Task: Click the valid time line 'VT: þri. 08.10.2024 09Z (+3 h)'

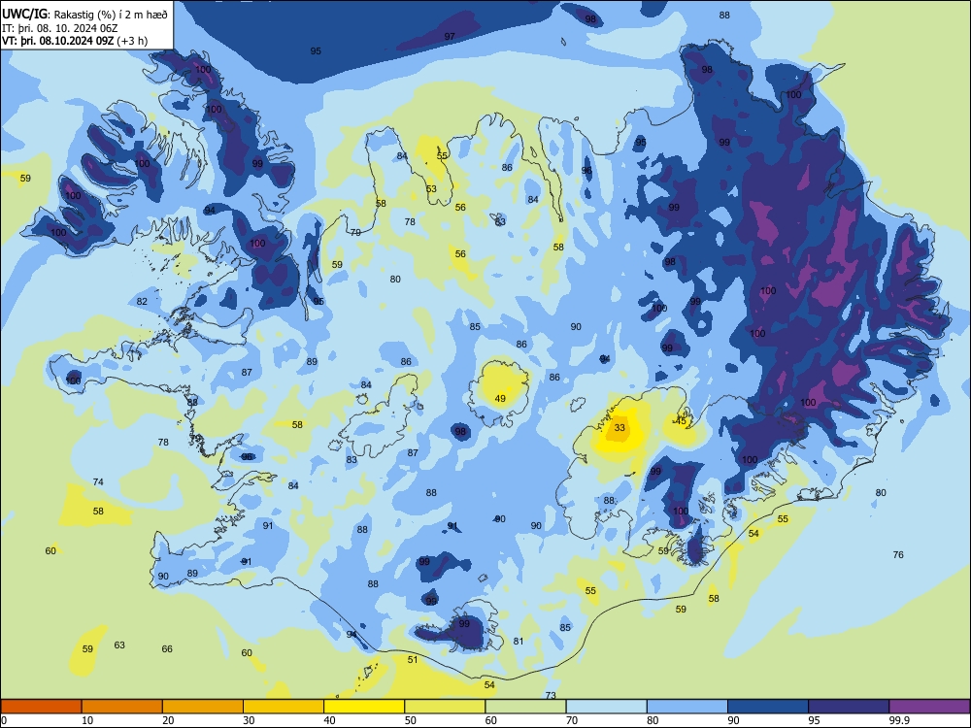Action: point(75,41)
